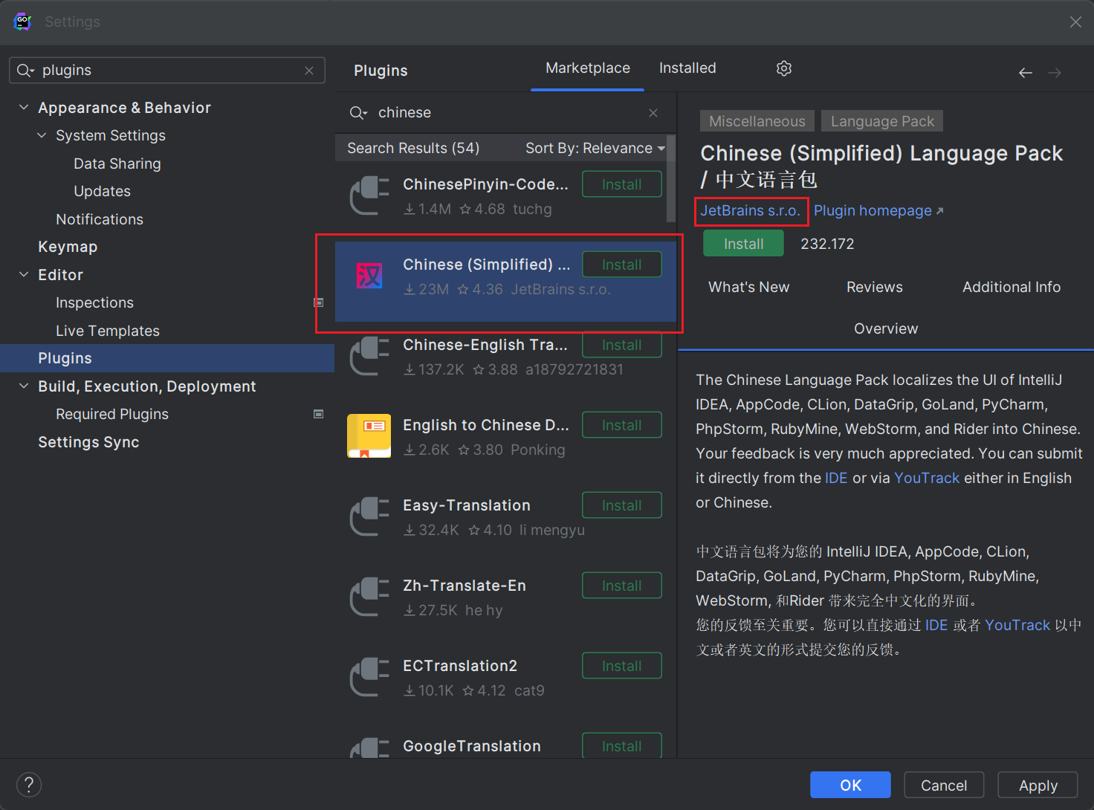This screenshot has height=810, width=1094.
Task: Install the Zh-Translate-En plugin
Action: tap(622, 586)
